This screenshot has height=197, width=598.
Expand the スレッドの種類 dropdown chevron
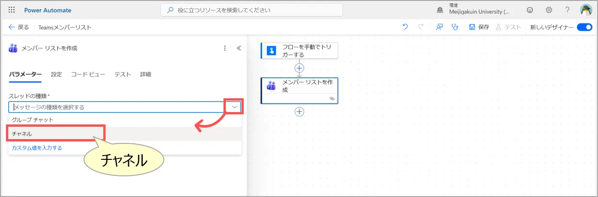click(235, 107)
